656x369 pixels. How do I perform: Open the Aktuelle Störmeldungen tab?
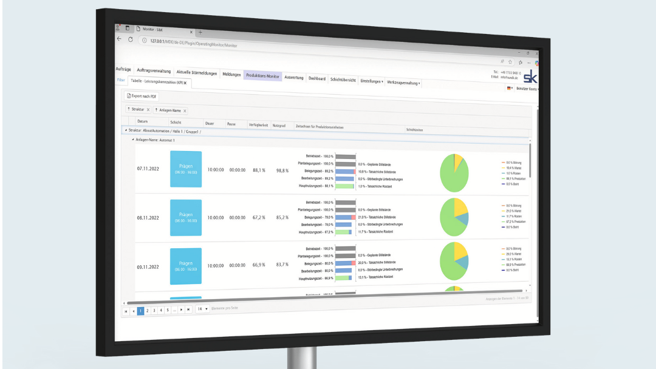coord(197,73)
